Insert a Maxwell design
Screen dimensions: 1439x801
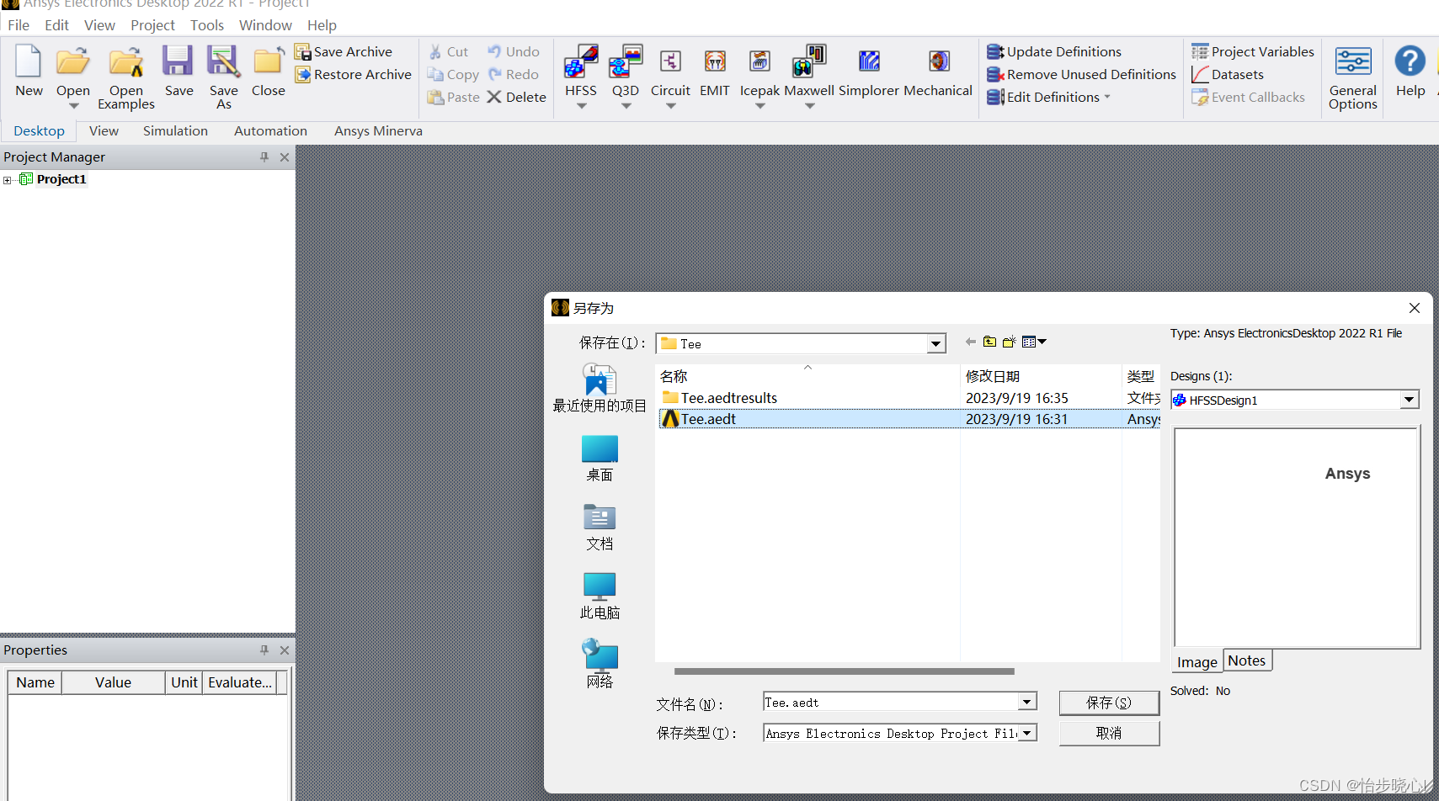click(809, 61)
